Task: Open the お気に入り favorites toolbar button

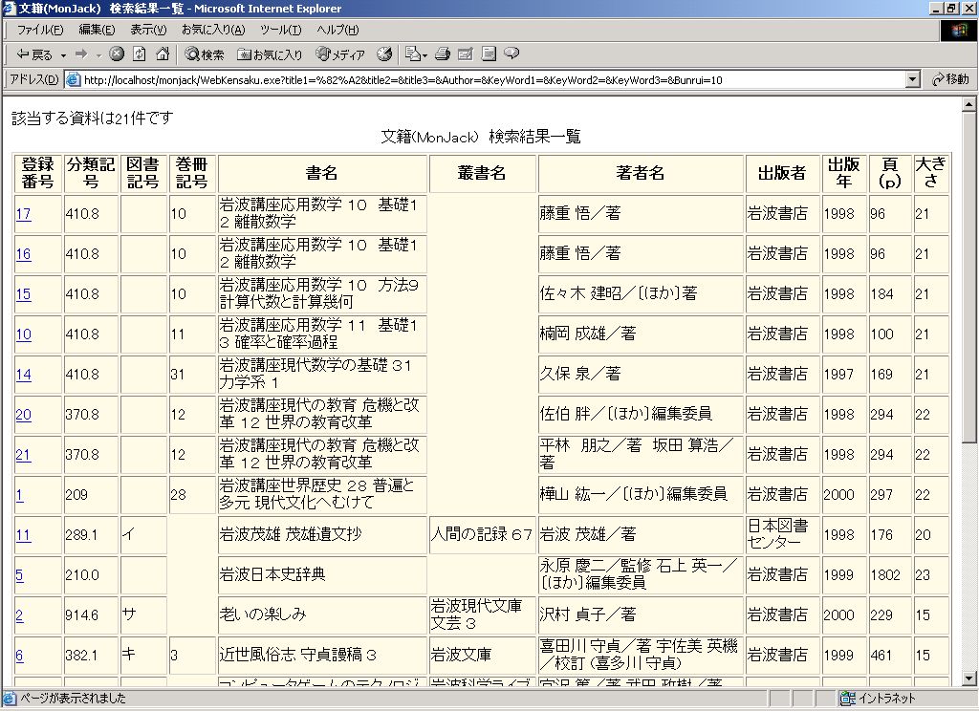Action: 271,54
